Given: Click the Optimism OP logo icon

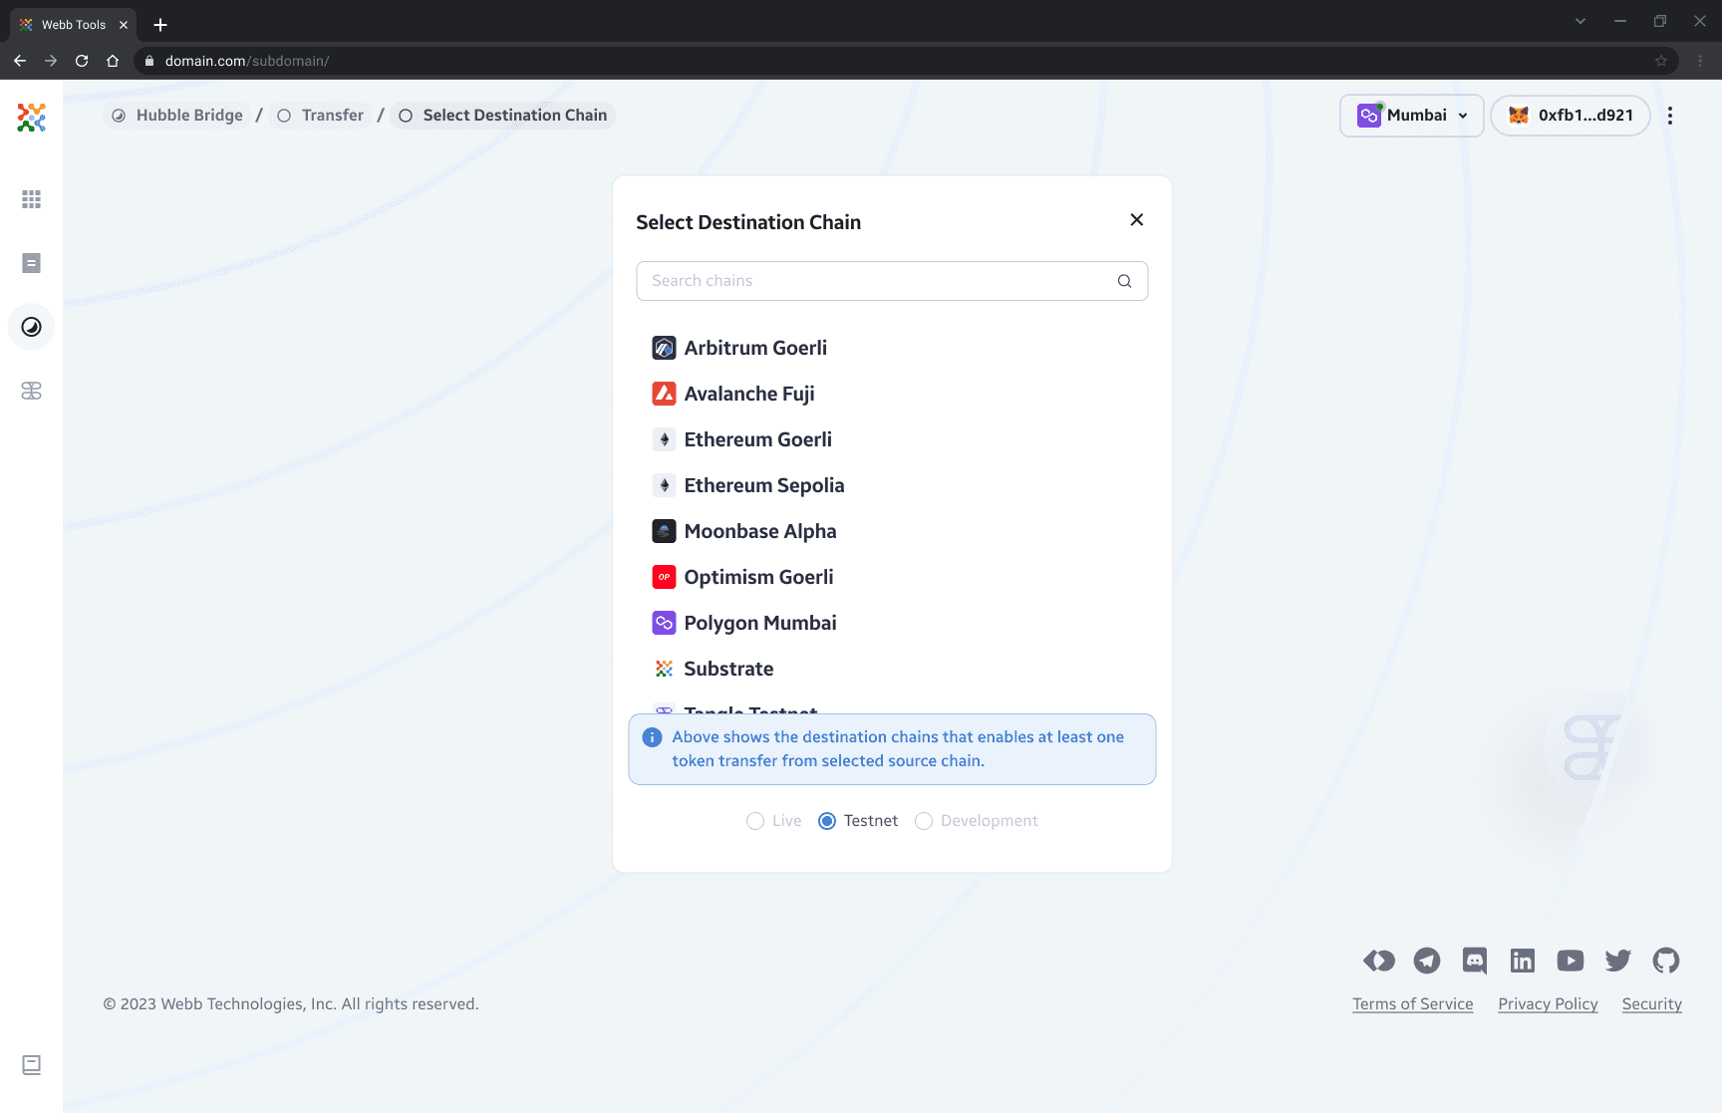Looking at the screenshot, I should (664, 577).
